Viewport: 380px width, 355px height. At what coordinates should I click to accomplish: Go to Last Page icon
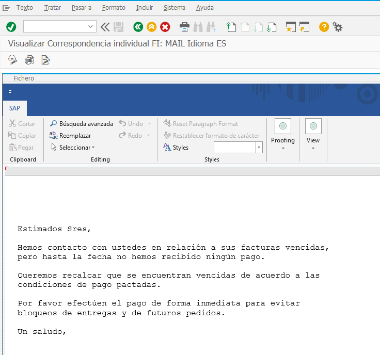[272, 27]
